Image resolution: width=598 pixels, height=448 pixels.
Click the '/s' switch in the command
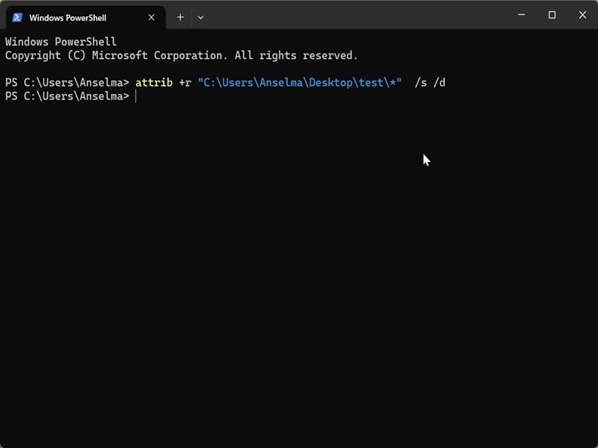[x=421, y=83]
